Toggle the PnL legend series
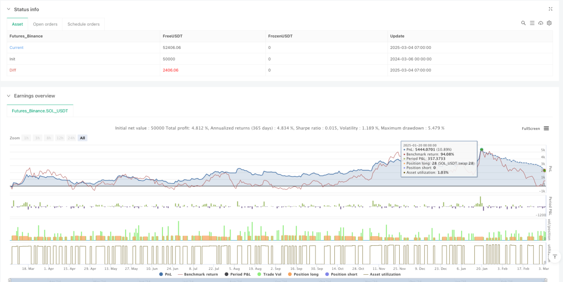This screenshot has width=563, height=282. (x=165, y=274)
